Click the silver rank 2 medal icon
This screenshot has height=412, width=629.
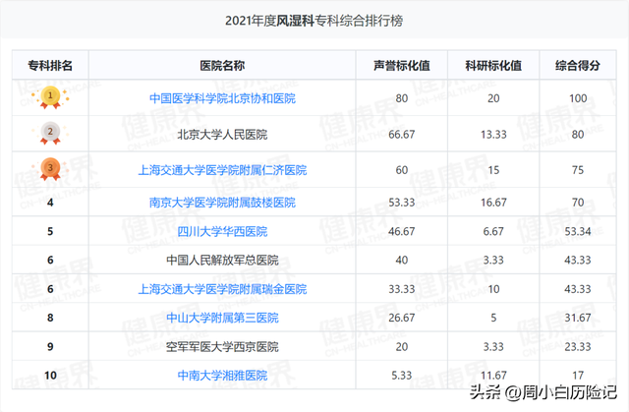coord(50,133)
